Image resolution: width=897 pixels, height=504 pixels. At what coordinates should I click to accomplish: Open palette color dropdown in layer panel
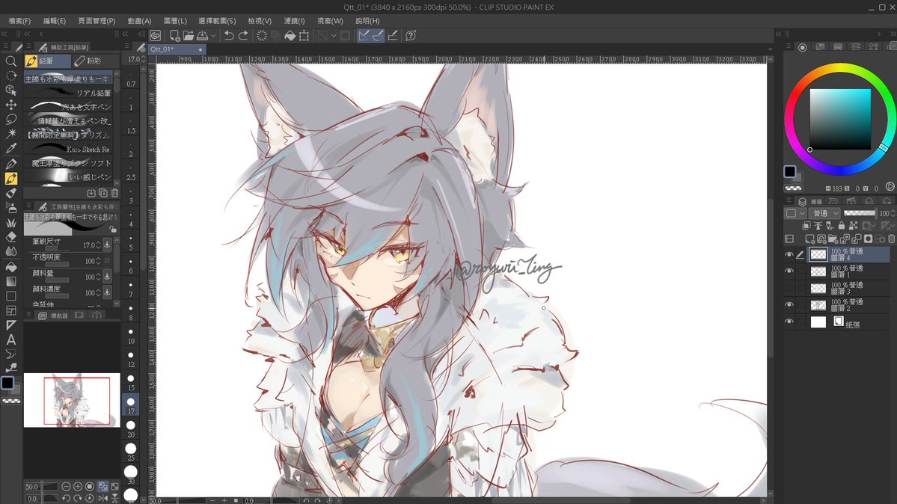click(x=794, y=213)
